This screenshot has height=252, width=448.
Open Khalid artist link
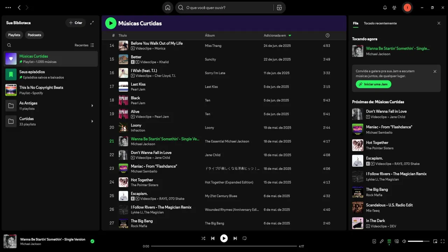(164, 62)
